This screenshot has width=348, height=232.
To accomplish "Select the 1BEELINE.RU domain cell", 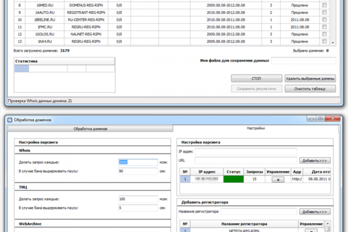I will coord(45,19).
